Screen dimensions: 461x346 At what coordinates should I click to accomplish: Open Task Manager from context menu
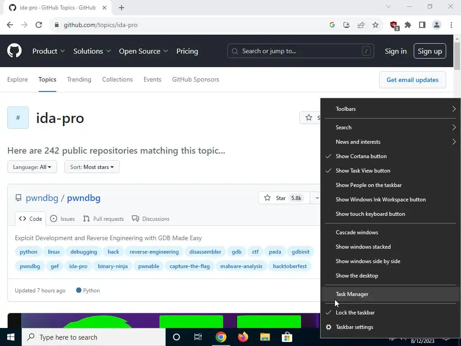(x=390, y=294)
